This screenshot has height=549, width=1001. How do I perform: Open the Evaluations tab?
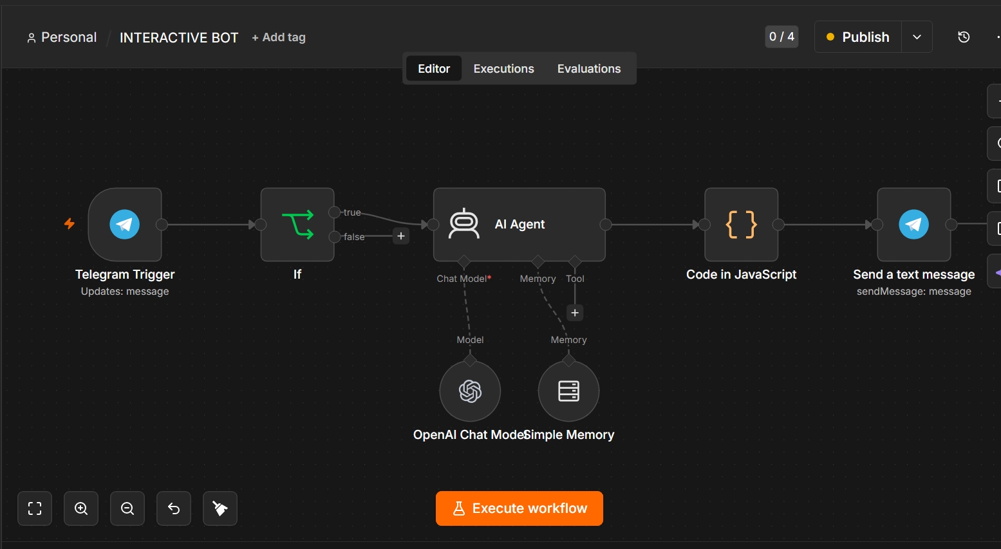pyautogui.click(x=589, y=69)
